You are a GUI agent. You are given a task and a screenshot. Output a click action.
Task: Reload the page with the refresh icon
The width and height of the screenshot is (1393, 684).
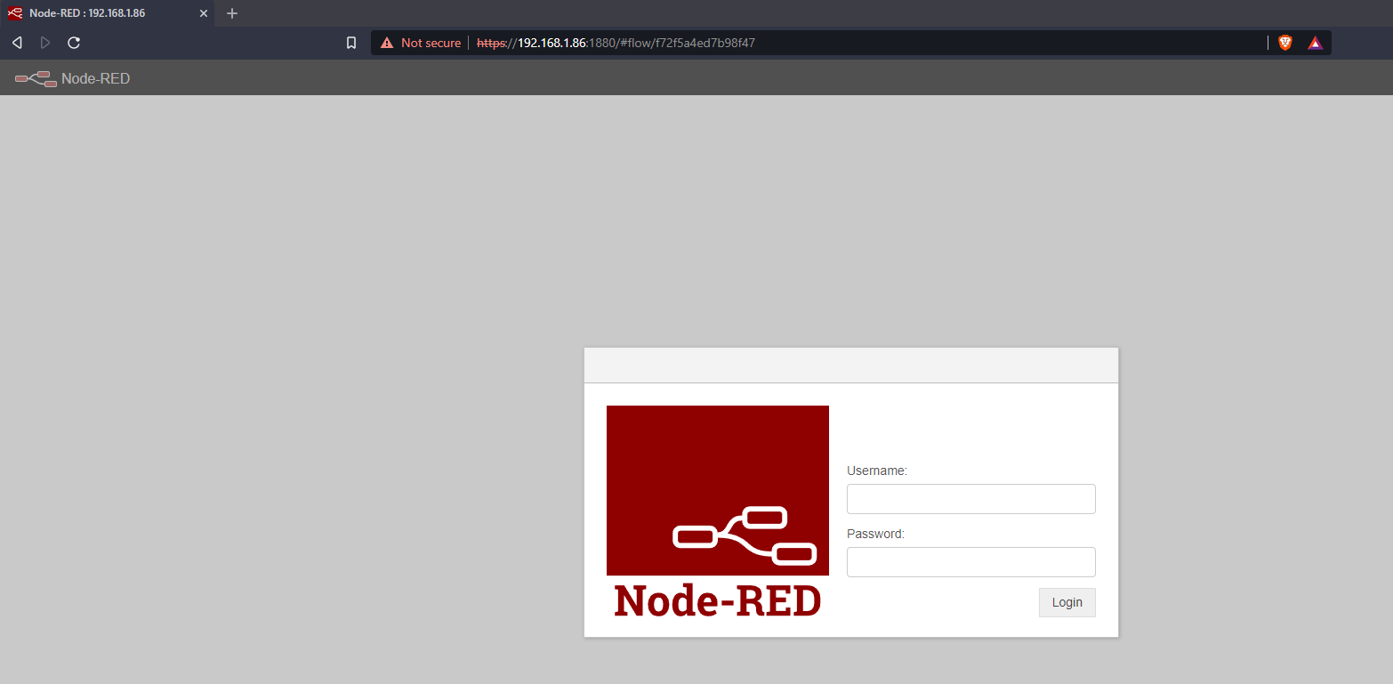pyautogui.click(x=74, y=43)
